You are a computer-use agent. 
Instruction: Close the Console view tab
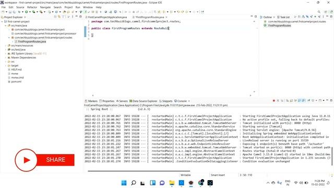(x=189, y=101)
